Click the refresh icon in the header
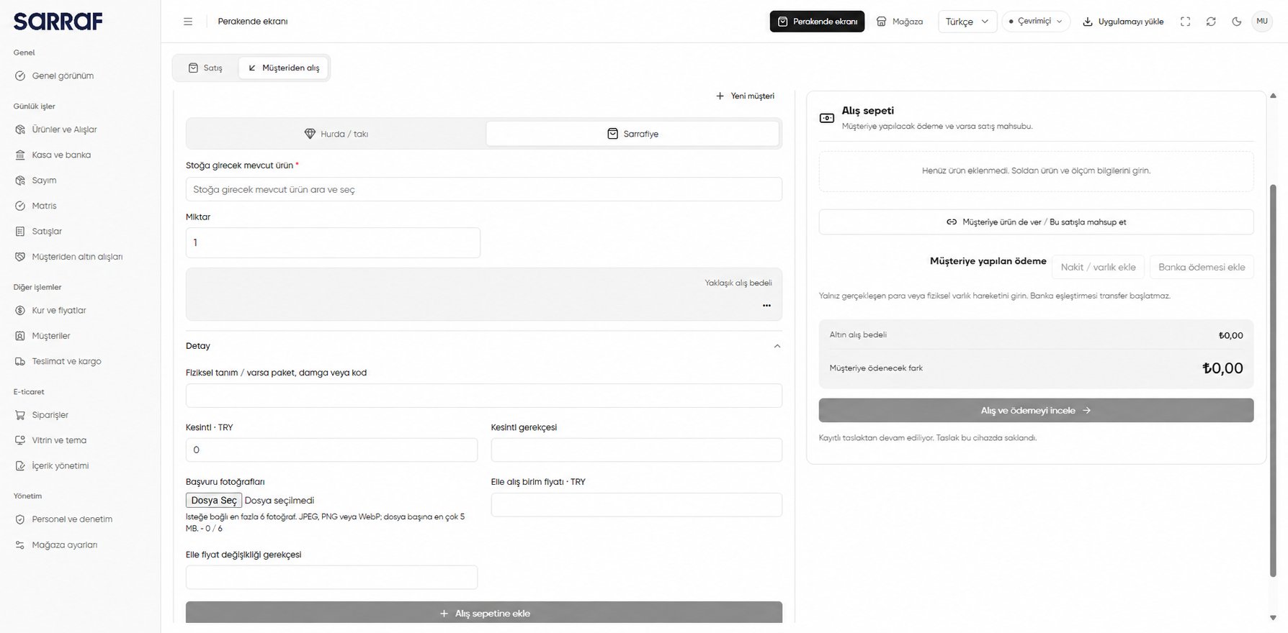Screen dimensions: 1288x633 click(1211, 22)
